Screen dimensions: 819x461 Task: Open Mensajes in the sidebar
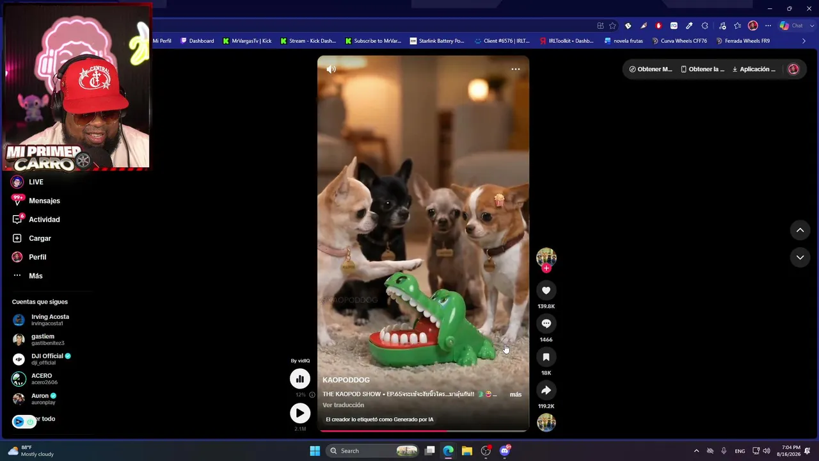coord(36,200)
